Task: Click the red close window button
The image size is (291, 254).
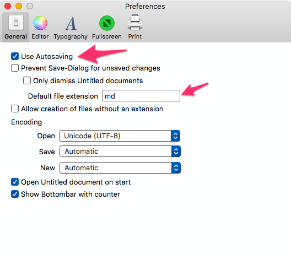Action: (8, 6)
